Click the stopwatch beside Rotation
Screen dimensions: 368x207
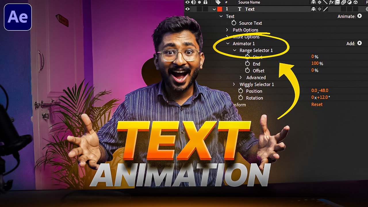point(241,98)
